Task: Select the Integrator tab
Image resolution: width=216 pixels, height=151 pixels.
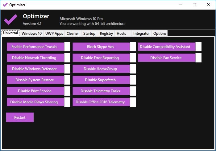Action: click(141, 34)
